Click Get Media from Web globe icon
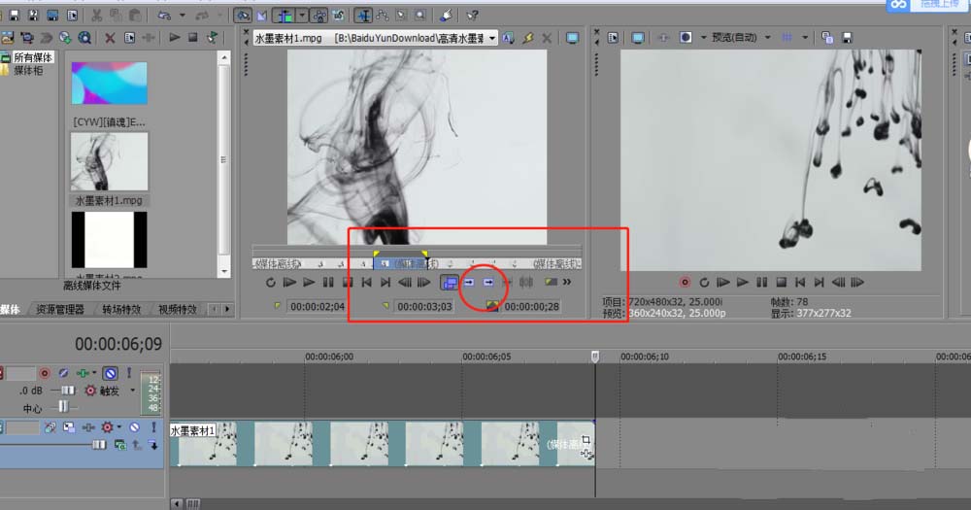This screenshot has height=510, width=971. point(65,38)
